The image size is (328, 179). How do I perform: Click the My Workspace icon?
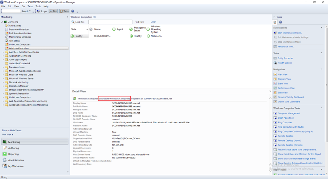5,166
